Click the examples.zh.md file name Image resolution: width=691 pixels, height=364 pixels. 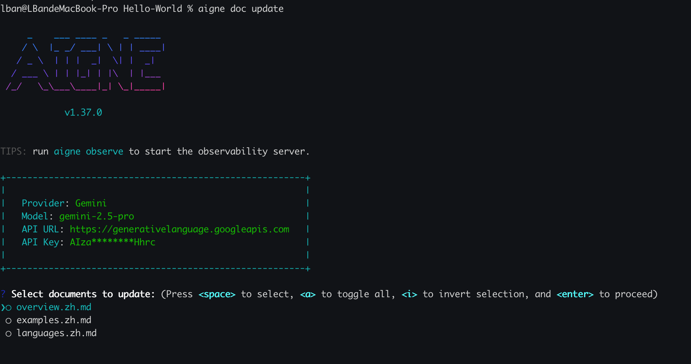(54, 320)
